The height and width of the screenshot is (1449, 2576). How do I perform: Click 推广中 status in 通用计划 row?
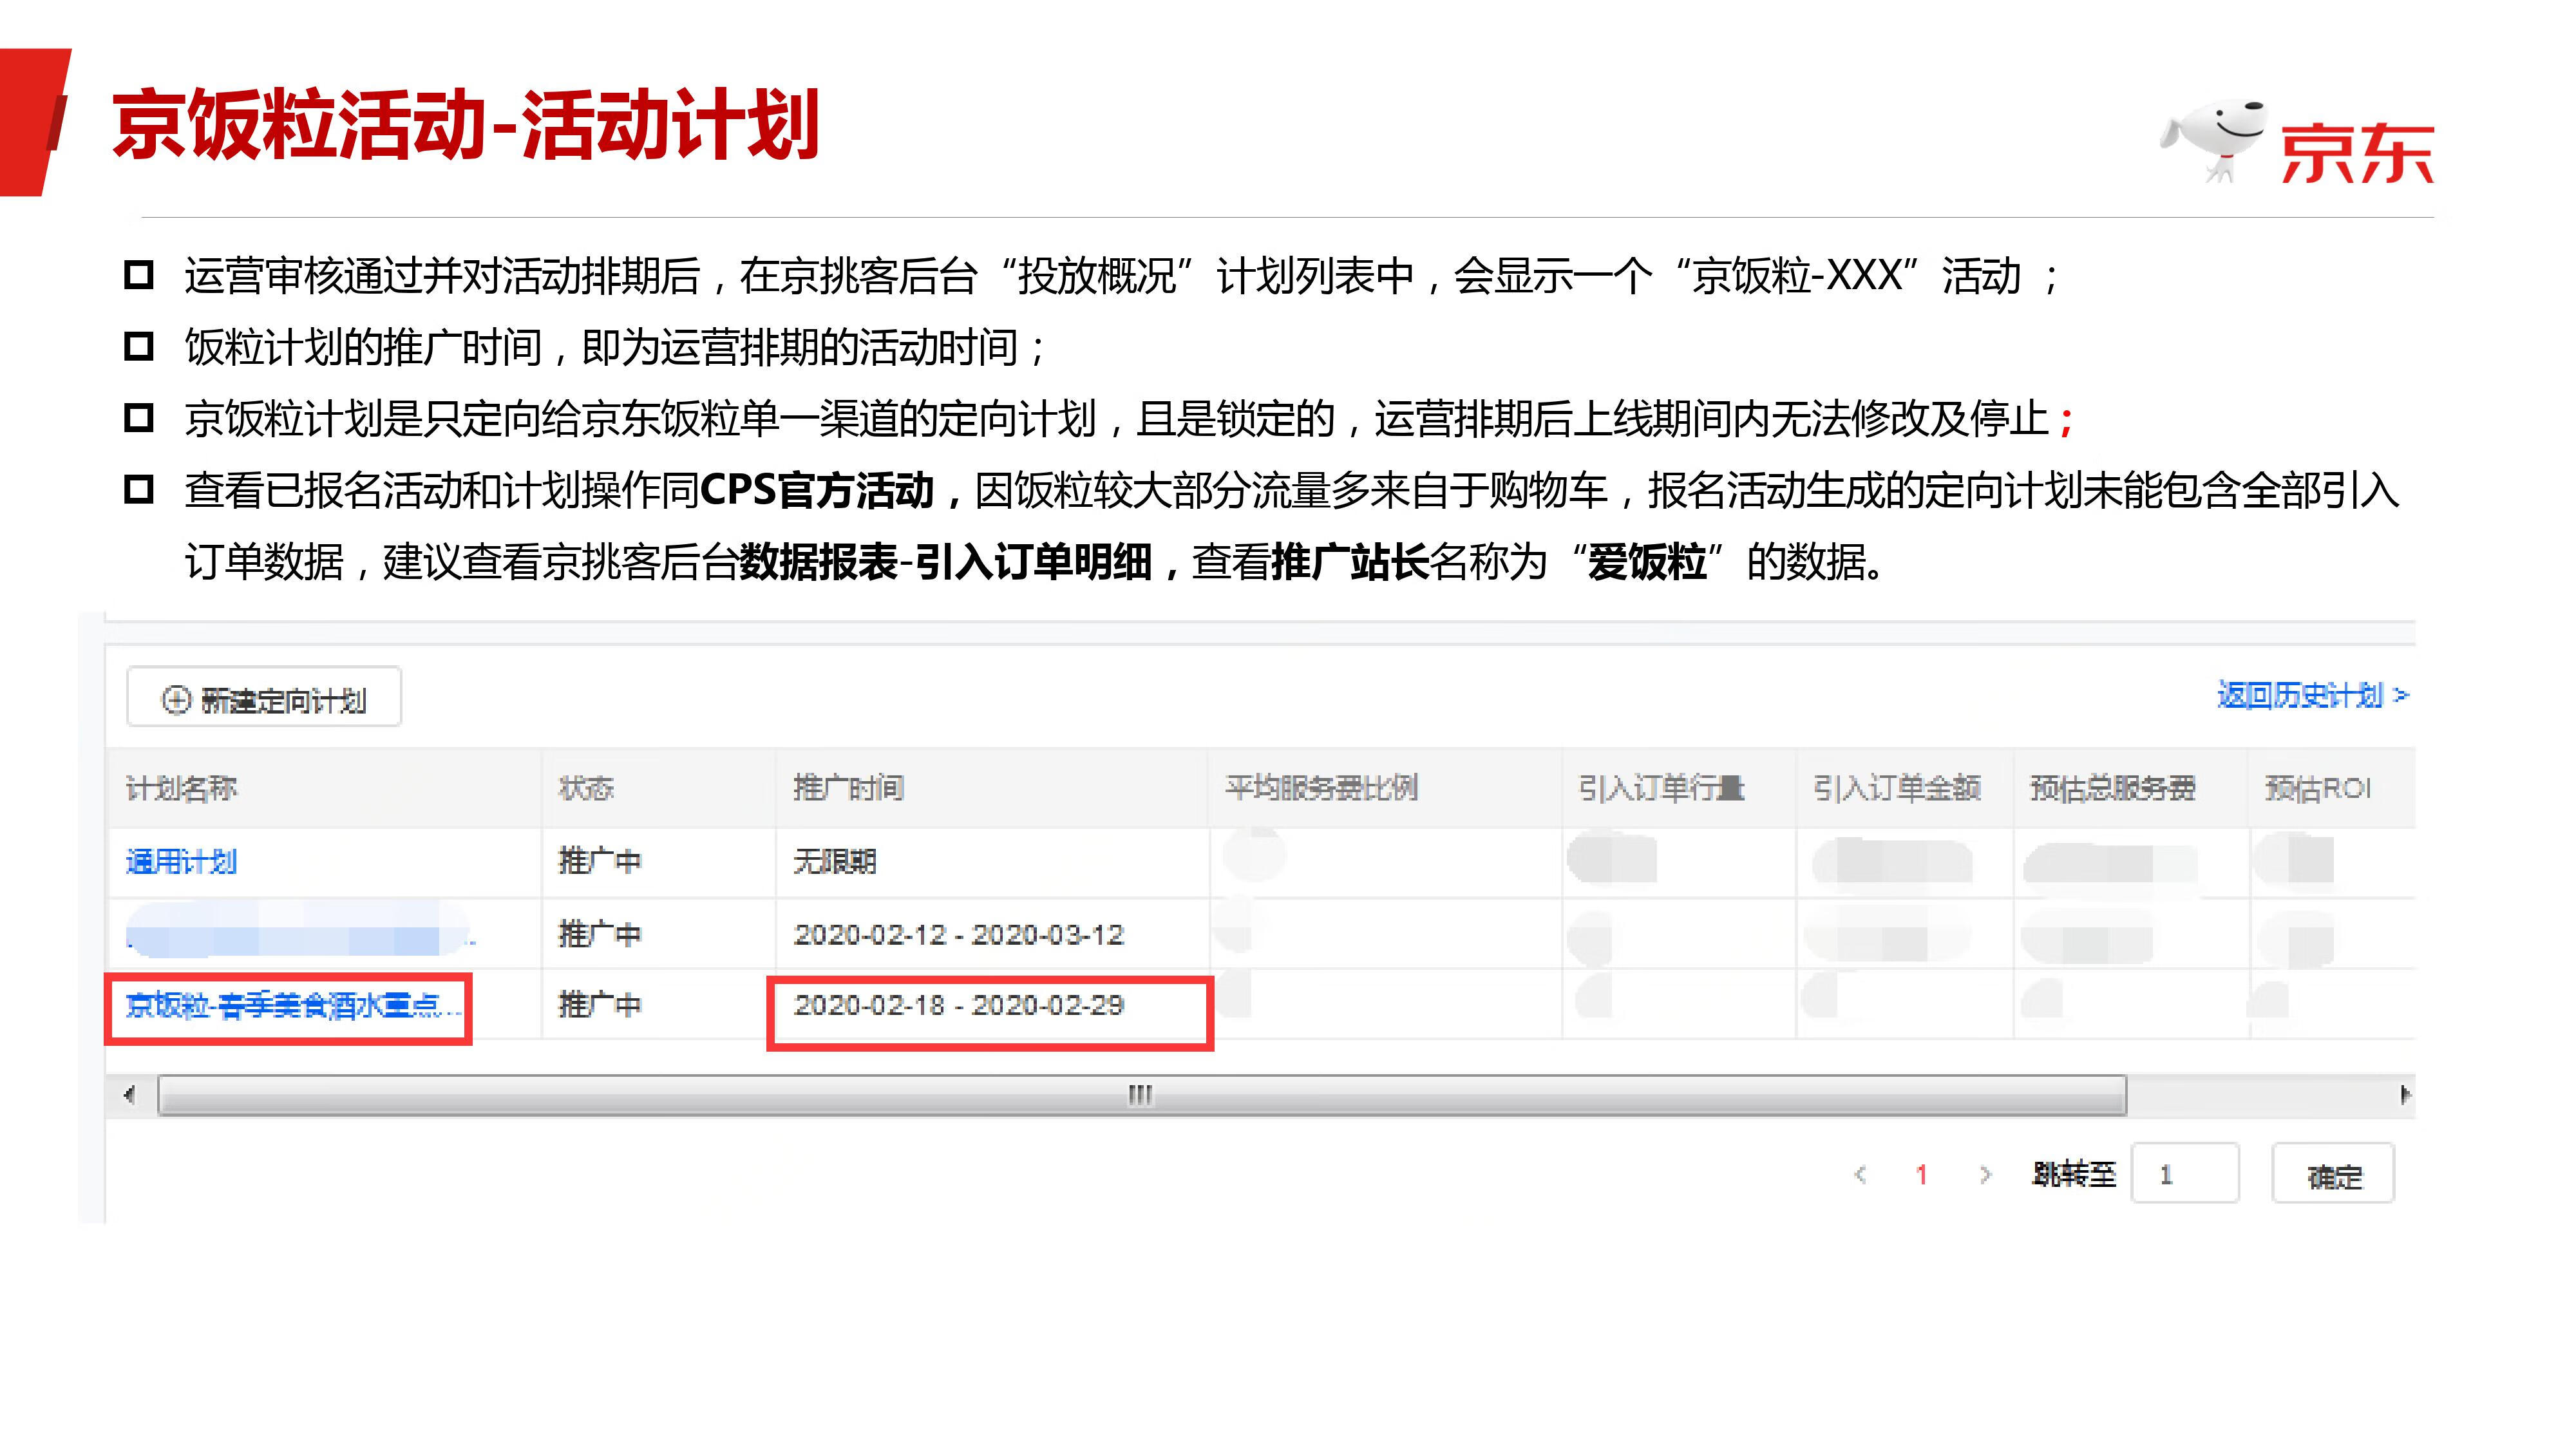coord(599,861)
